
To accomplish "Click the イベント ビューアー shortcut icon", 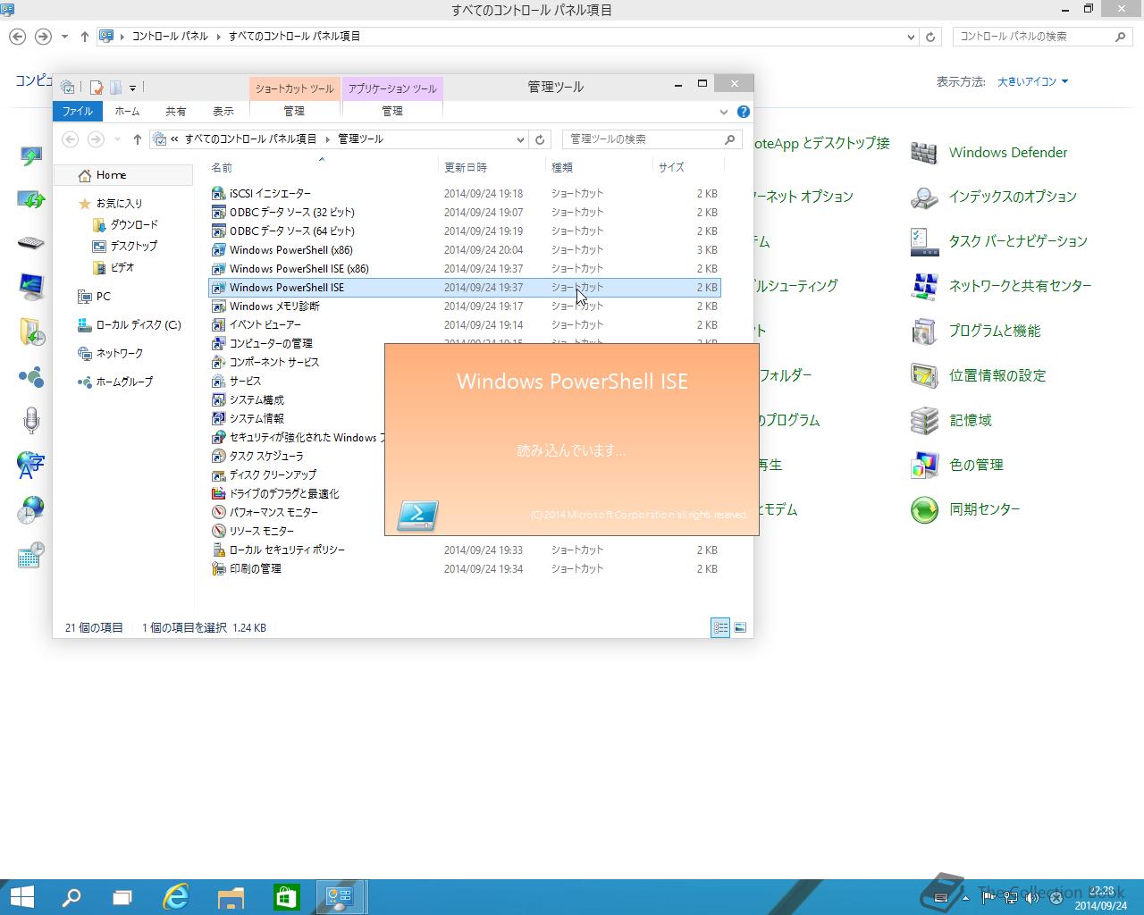I will point(218,324).
